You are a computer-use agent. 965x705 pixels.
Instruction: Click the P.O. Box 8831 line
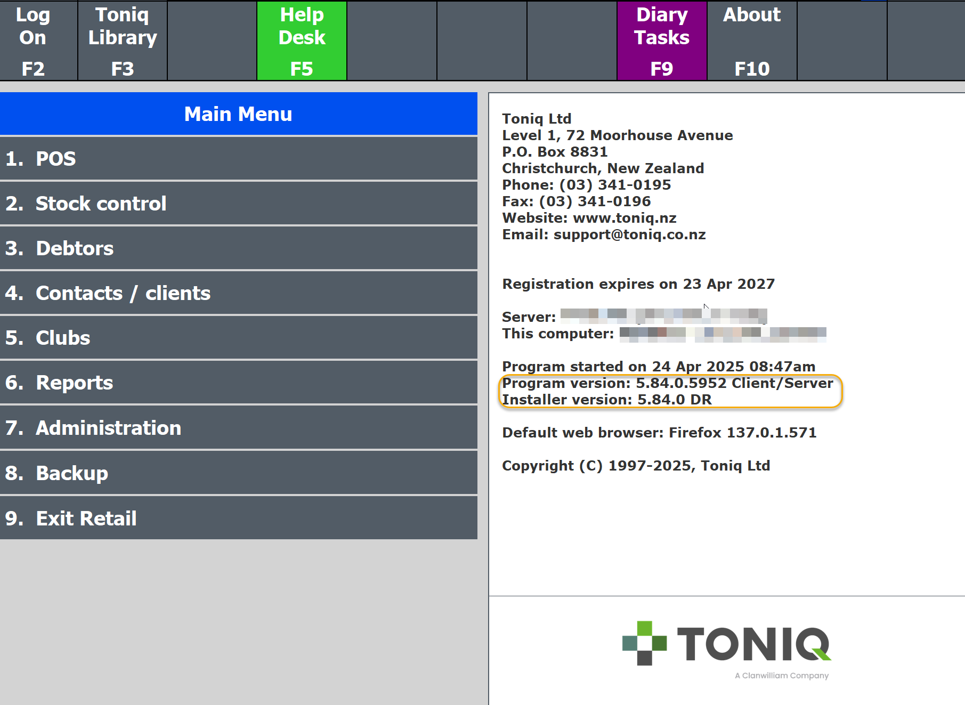tap(555, 152)
